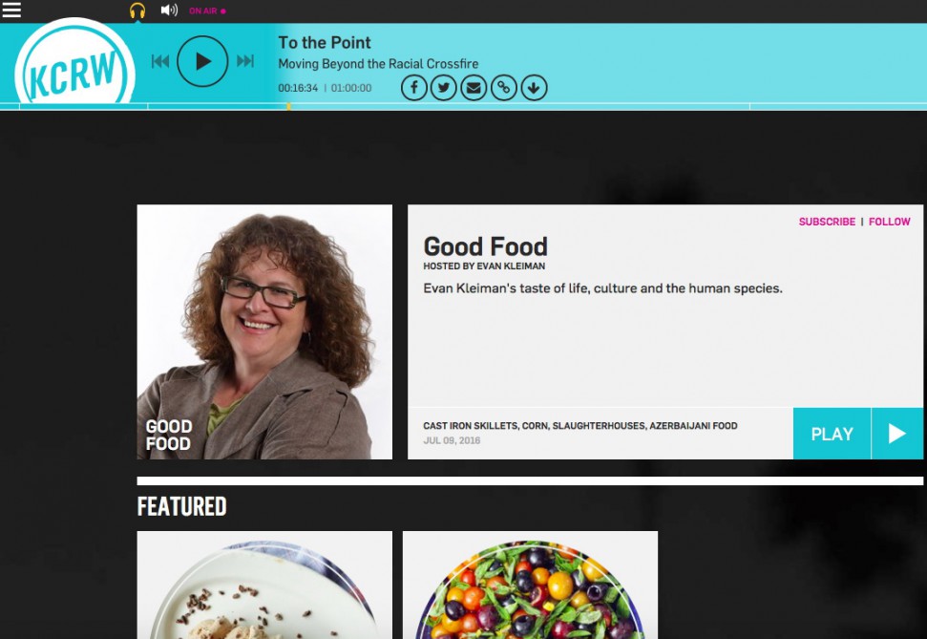927x639 pixels.
Task: Download the current episode
Action: 534,88
